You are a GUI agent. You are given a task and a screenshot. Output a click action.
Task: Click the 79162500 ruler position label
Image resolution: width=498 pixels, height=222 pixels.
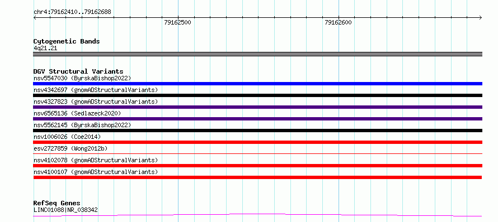tap(177, 22)
